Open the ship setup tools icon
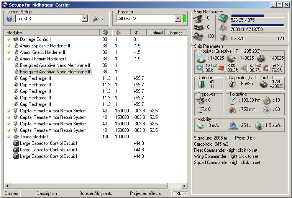 [x=96, y=19]
